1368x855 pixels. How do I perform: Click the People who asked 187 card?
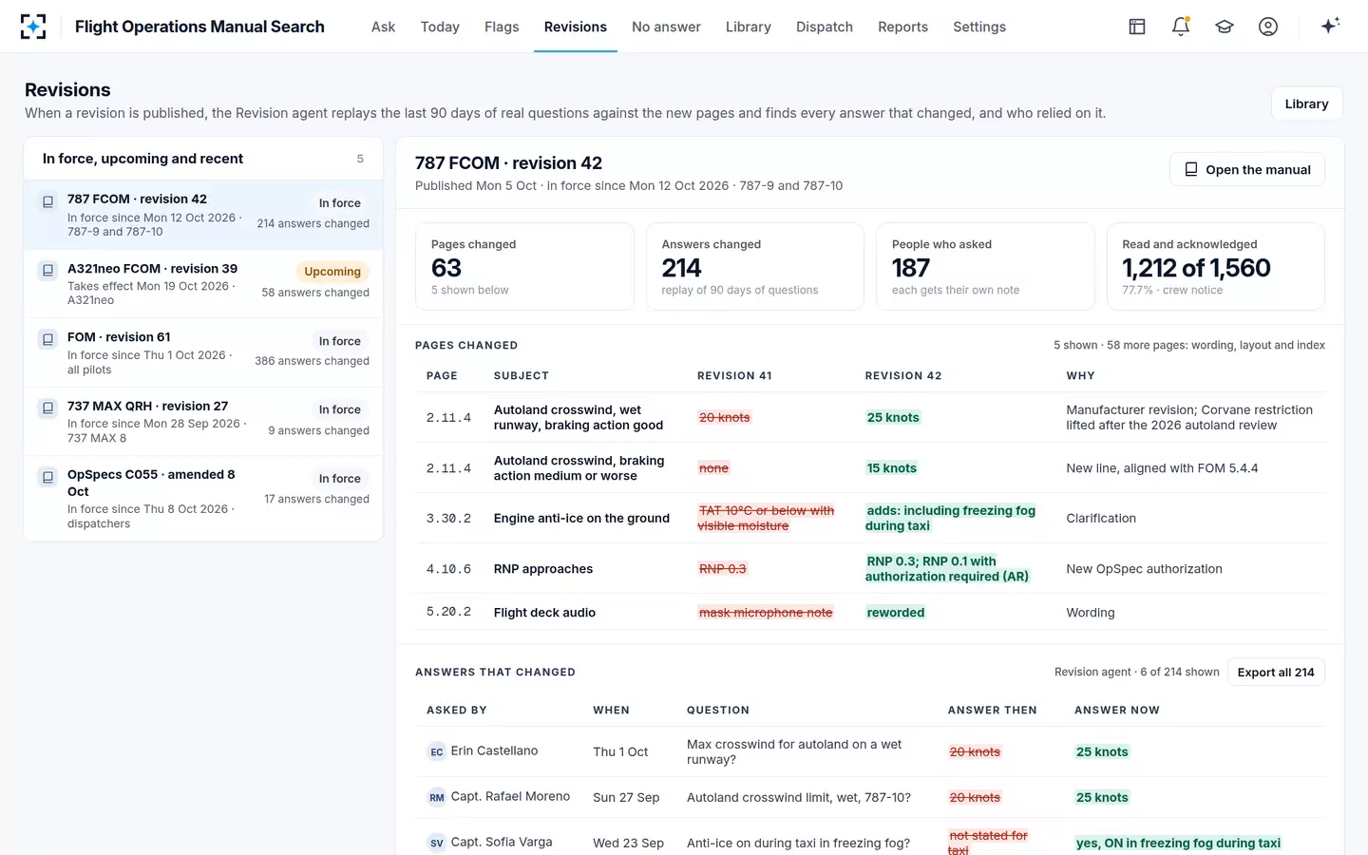point(985,266)
